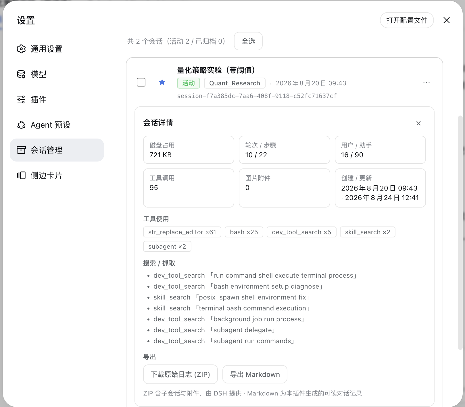
Task: Click the 创建 / 更新 dates card
Action: (x=380, y=188)
